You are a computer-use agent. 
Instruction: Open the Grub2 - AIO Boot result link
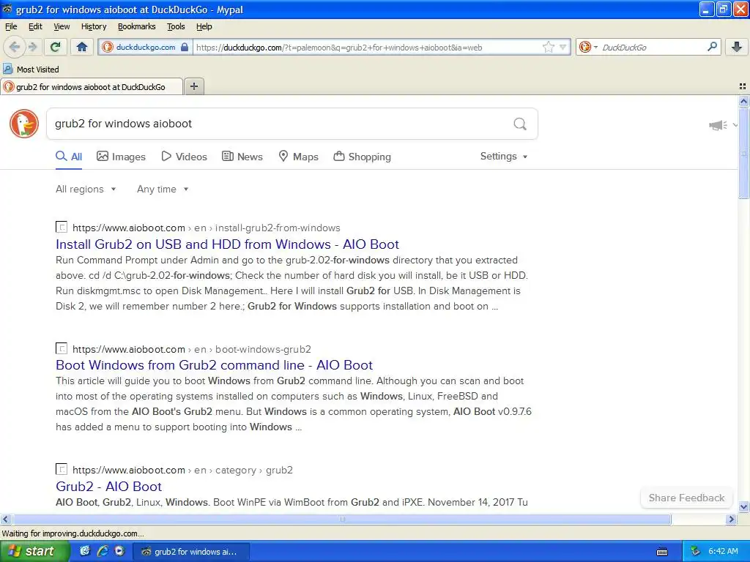108,487
